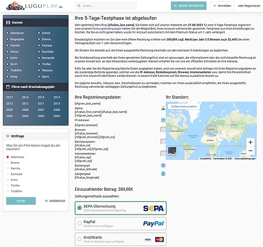Image resolution: width=263 pixels, height=247 pixels.
Task: Open Meine Favoriten
Action: [189, 6]
